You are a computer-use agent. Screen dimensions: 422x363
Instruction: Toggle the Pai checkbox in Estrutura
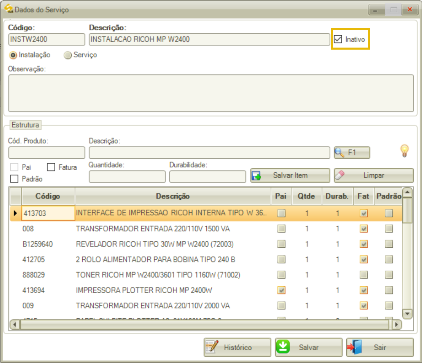tap(14, 167)
